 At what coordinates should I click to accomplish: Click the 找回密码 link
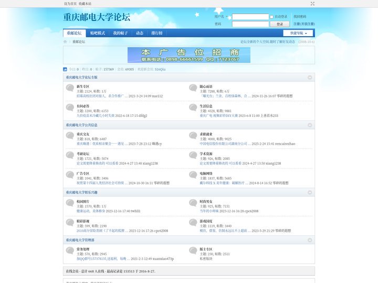[x=300, y=17]
